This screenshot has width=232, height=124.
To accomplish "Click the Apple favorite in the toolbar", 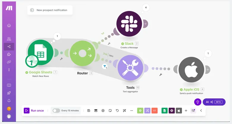I will coord(179,111).
